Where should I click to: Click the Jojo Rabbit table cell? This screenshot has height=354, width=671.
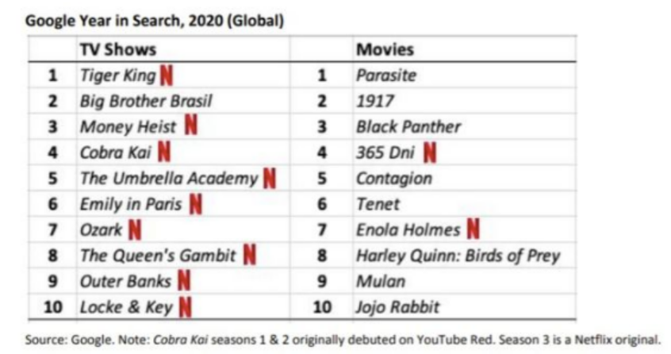click(397, 306)
